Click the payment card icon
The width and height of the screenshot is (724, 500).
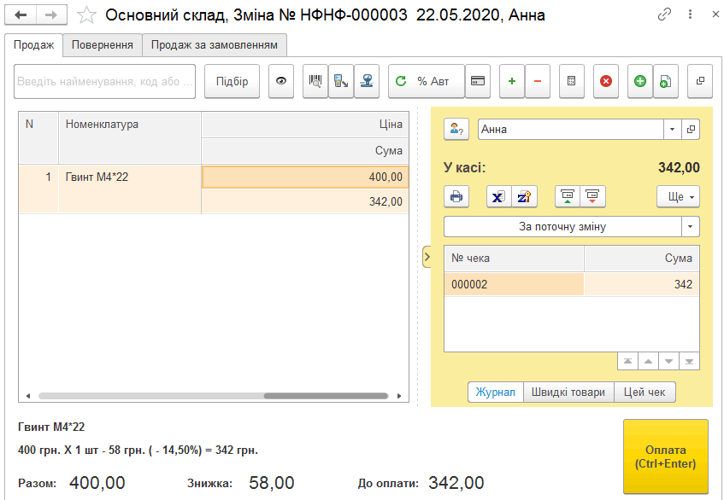tap(478, 81)
